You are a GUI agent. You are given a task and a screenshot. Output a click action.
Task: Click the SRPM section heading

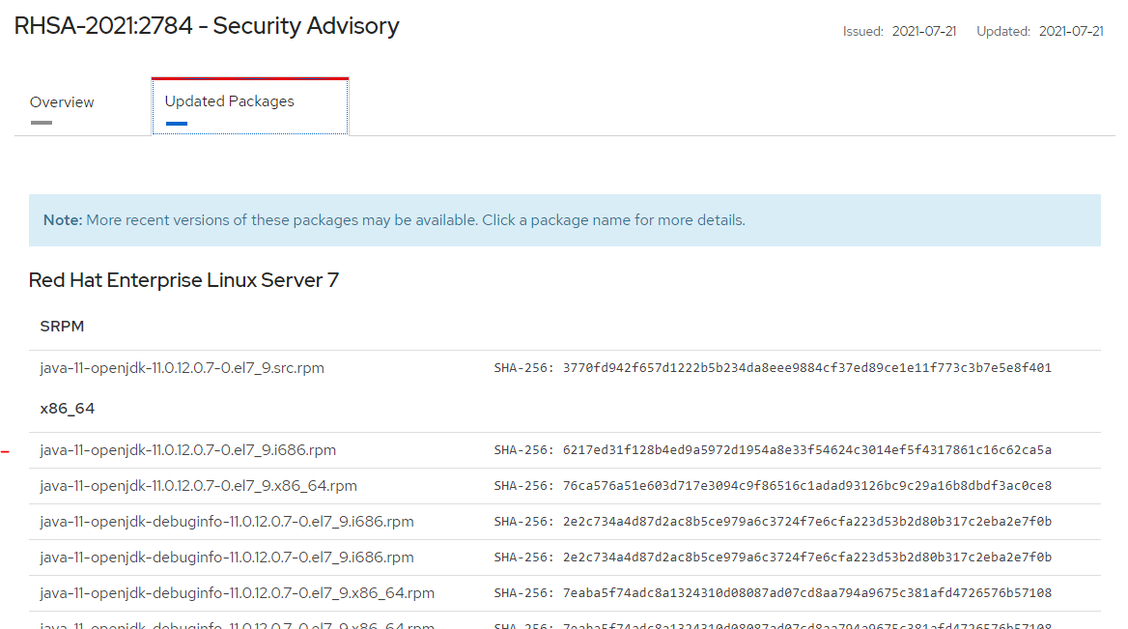click(x=62, y=327)
